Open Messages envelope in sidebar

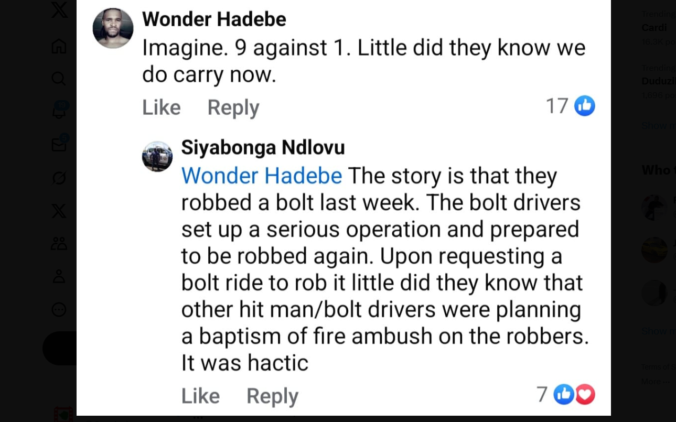coord(59,145)
